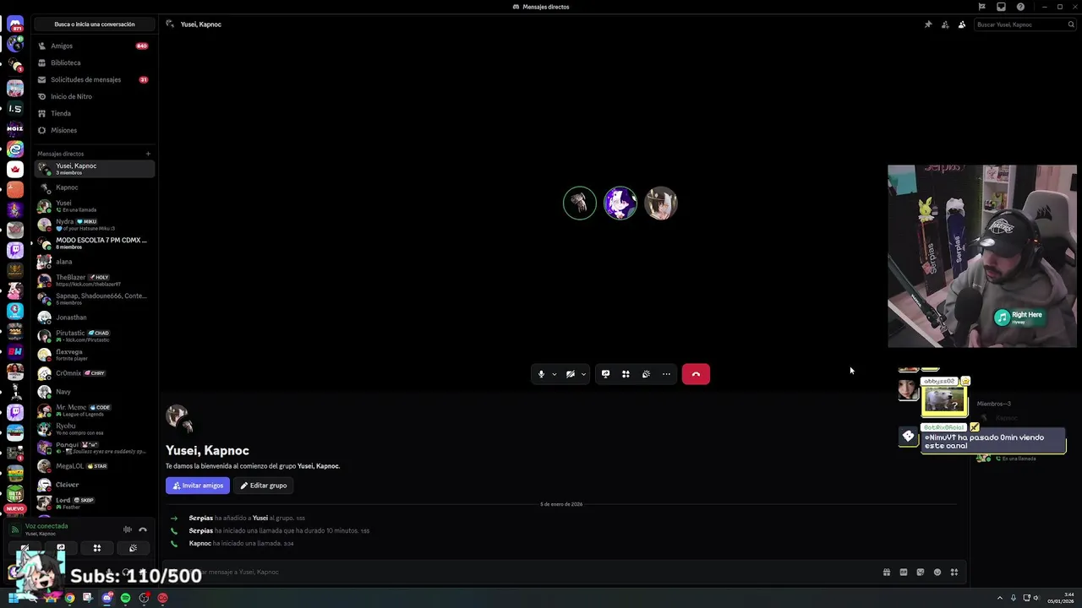Viewport: 1082px width, 608px height.
Task: Open apps launcher icon in message bar
Action: coord(954,573)
